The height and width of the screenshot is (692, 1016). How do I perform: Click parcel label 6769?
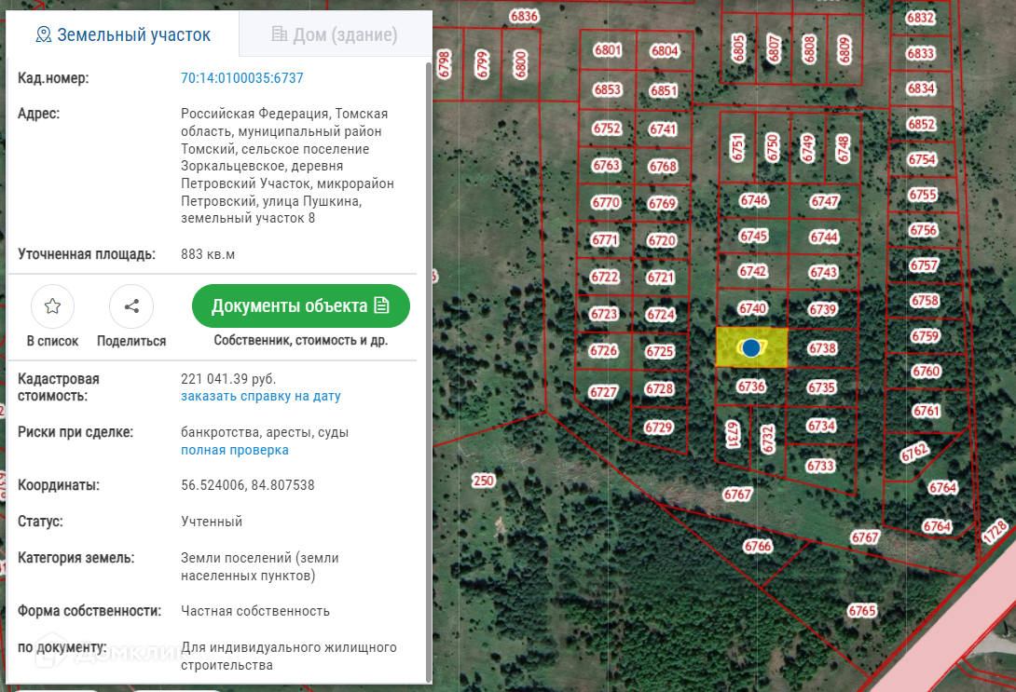[x=662, y=203]
